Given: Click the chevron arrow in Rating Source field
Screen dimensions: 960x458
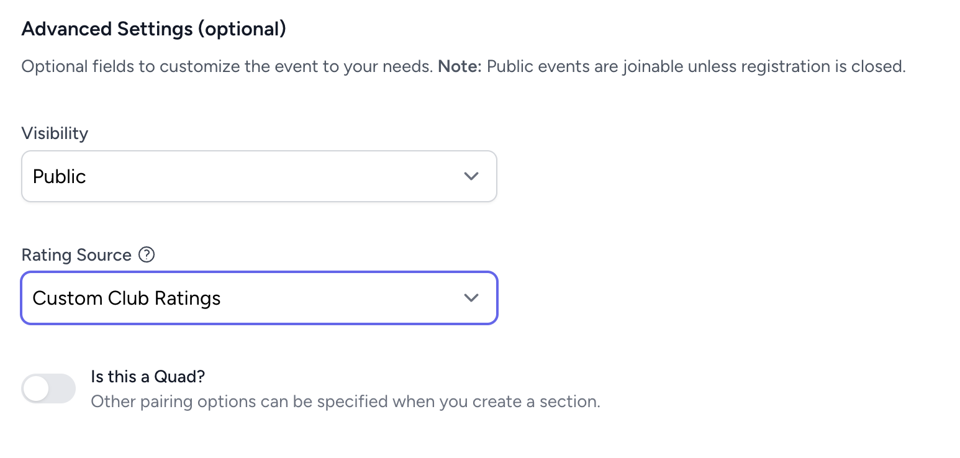Looking at the screenshot, I should pos(471,299).
